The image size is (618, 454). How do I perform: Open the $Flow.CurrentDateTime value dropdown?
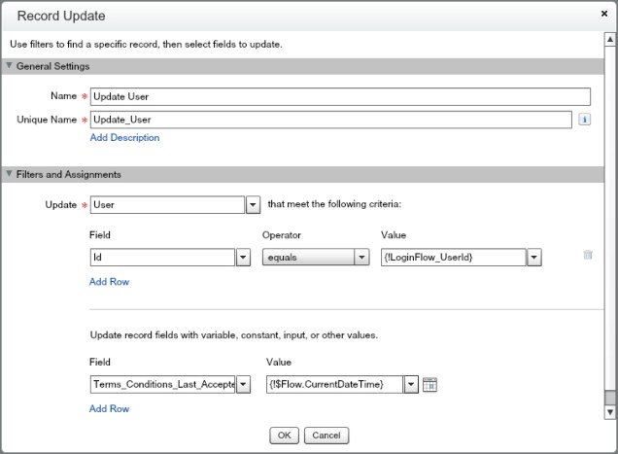[x=412, y=385]
